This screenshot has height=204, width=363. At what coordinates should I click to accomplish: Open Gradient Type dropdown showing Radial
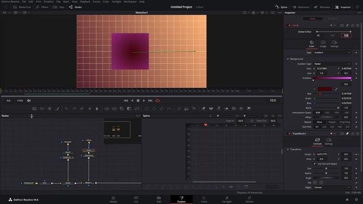[x=332, y=64]
